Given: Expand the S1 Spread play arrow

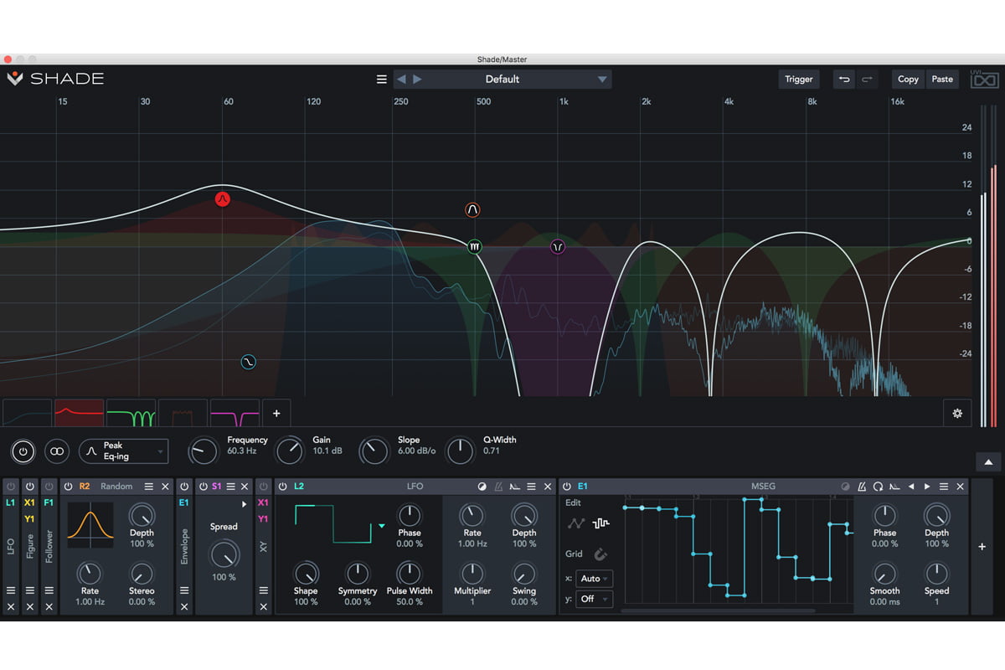Looking at the screenshot, I should (245, 504).
